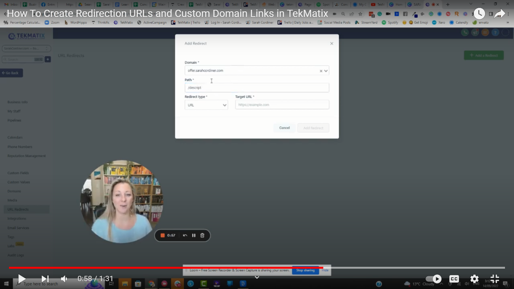Screen dimensions: 514x289
Task: Pause the Loom recording
Action: click(194, 236)
